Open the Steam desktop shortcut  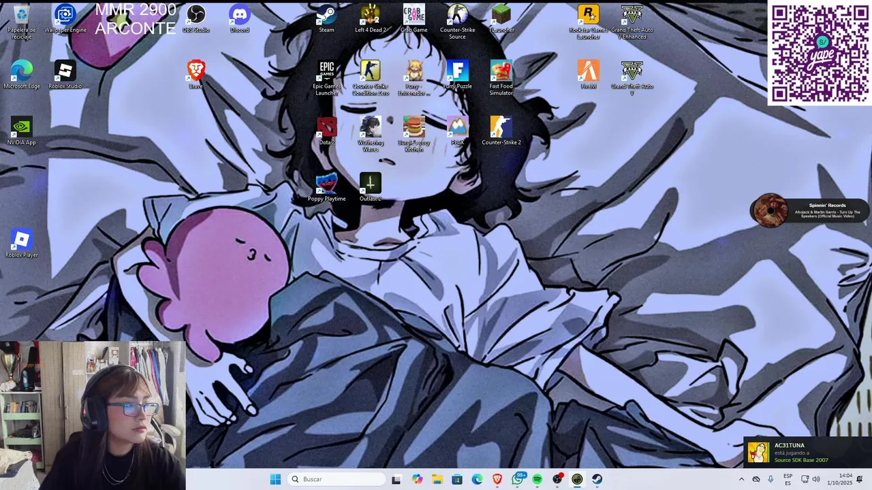pos(327,19)
